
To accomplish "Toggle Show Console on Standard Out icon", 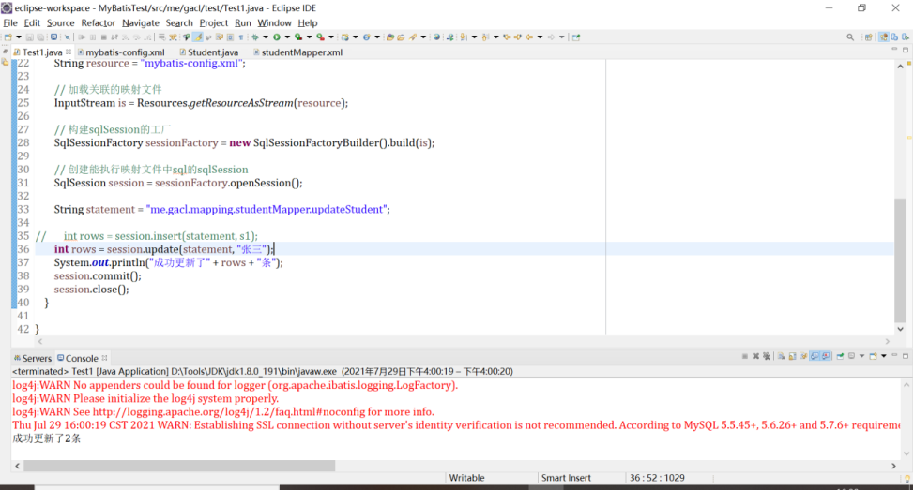I will tap(815, 356).
